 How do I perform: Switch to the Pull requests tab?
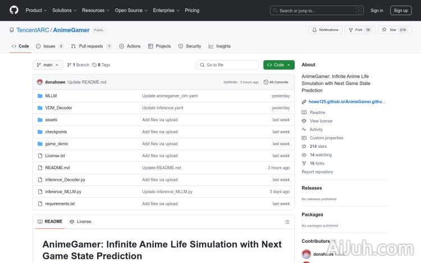tap(90, 46)
